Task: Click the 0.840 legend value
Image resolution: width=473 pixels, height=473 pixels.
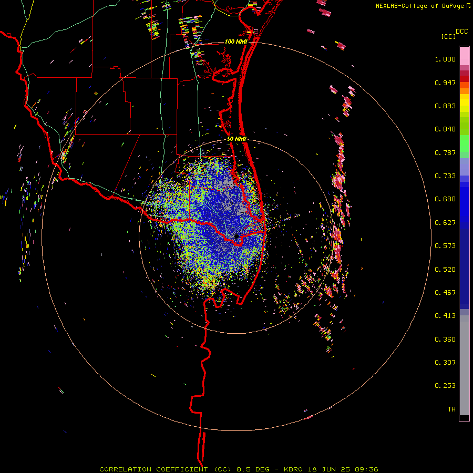Action: coord(445,129)
